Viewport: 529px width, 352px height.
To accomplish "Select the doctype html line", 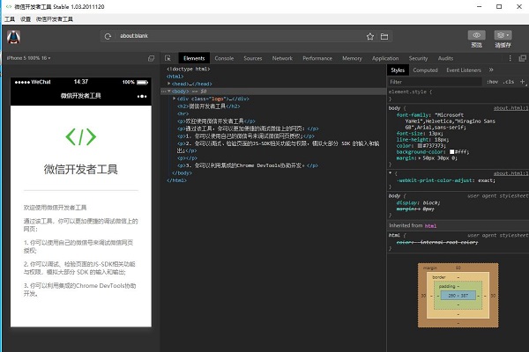I will 189,69.
